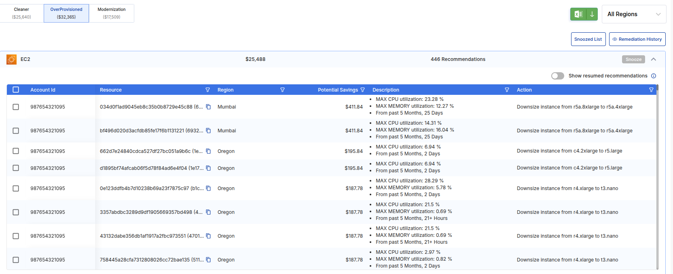Image resolution: width=673 pixels, height=274 pixels.
Task: Open the Description column filter
Action: [507, 90]
